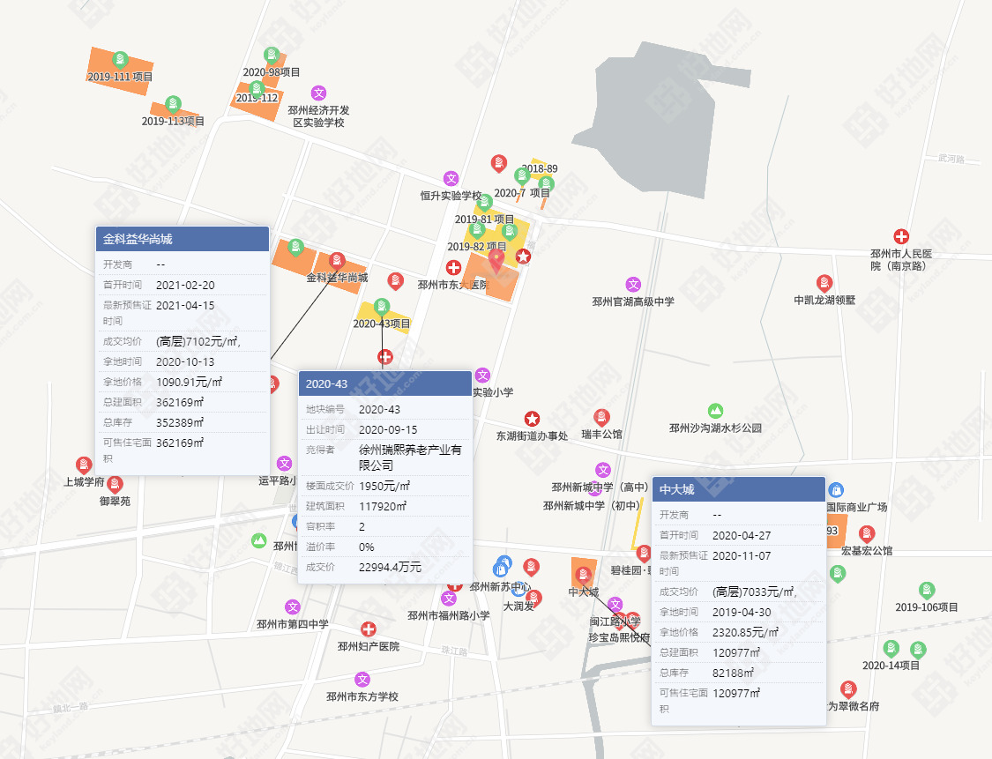992x759 pixels.
Task: Click the 2020-43项目 yellow land parcel
Action: (x=384, y=319)
